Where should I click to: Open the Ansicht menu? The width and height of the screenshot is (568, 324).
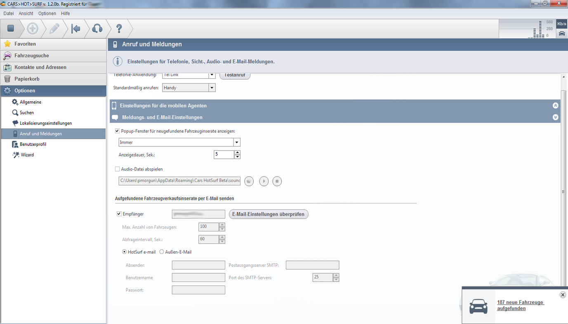point(26,14)
